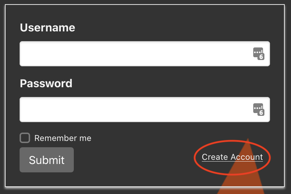Click the "Password" field label
The image size is (291, 194).
pyautogui.click(x=46, y=83)
